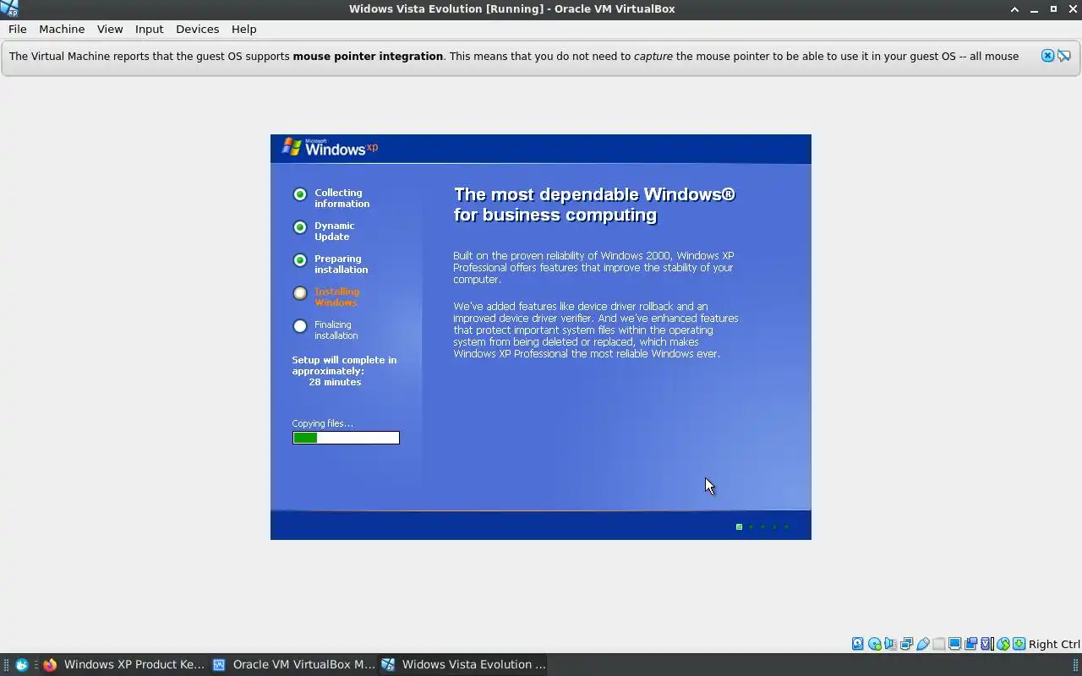Click the don't-show-again notification icon
Image resolution: width=1082 pixels, height=676 pixels.
[x=1064, y=56]
